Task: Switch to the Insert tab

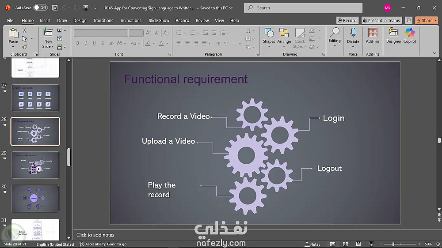Action: 45,20
